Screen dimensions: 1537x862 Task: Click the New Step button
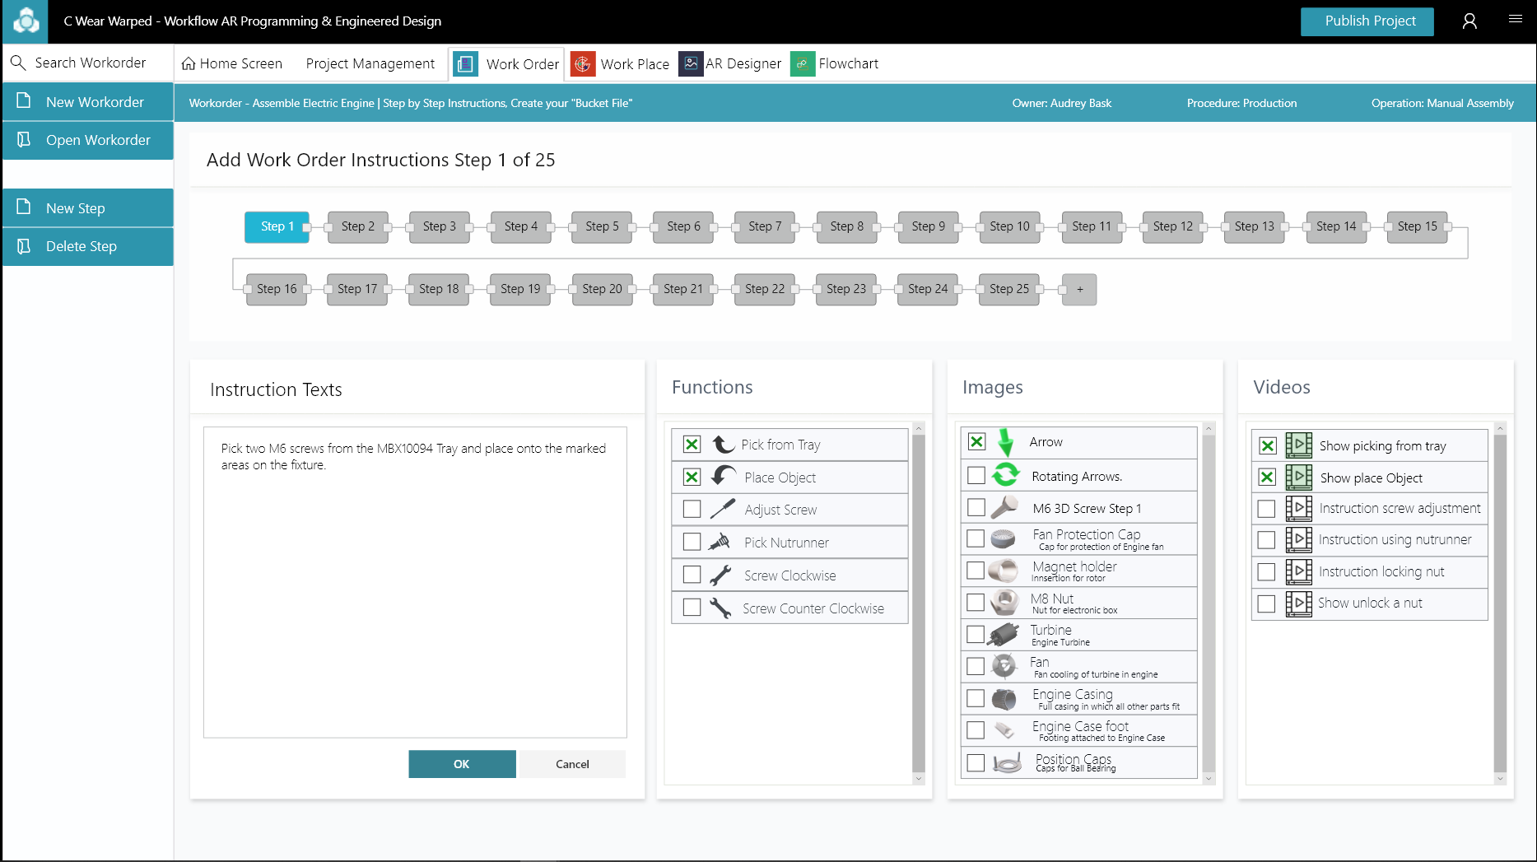(x=88, y=208)
